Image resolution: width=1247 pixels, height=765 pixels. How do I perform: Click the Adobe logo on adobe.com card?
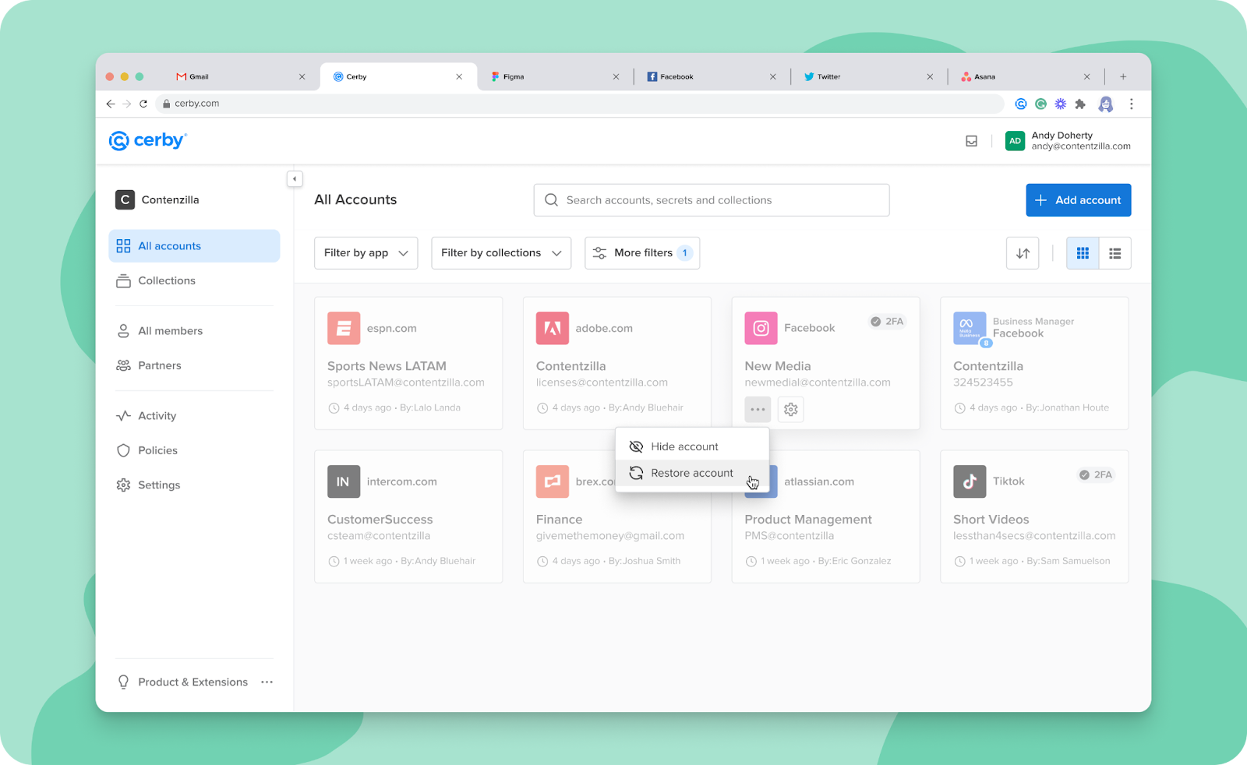point(553,328)
